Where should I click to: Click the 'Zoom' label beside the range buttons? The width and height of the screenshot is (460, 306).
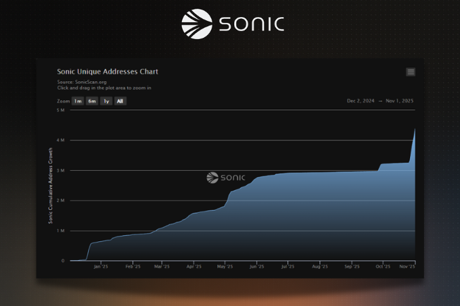coord(64,101)
